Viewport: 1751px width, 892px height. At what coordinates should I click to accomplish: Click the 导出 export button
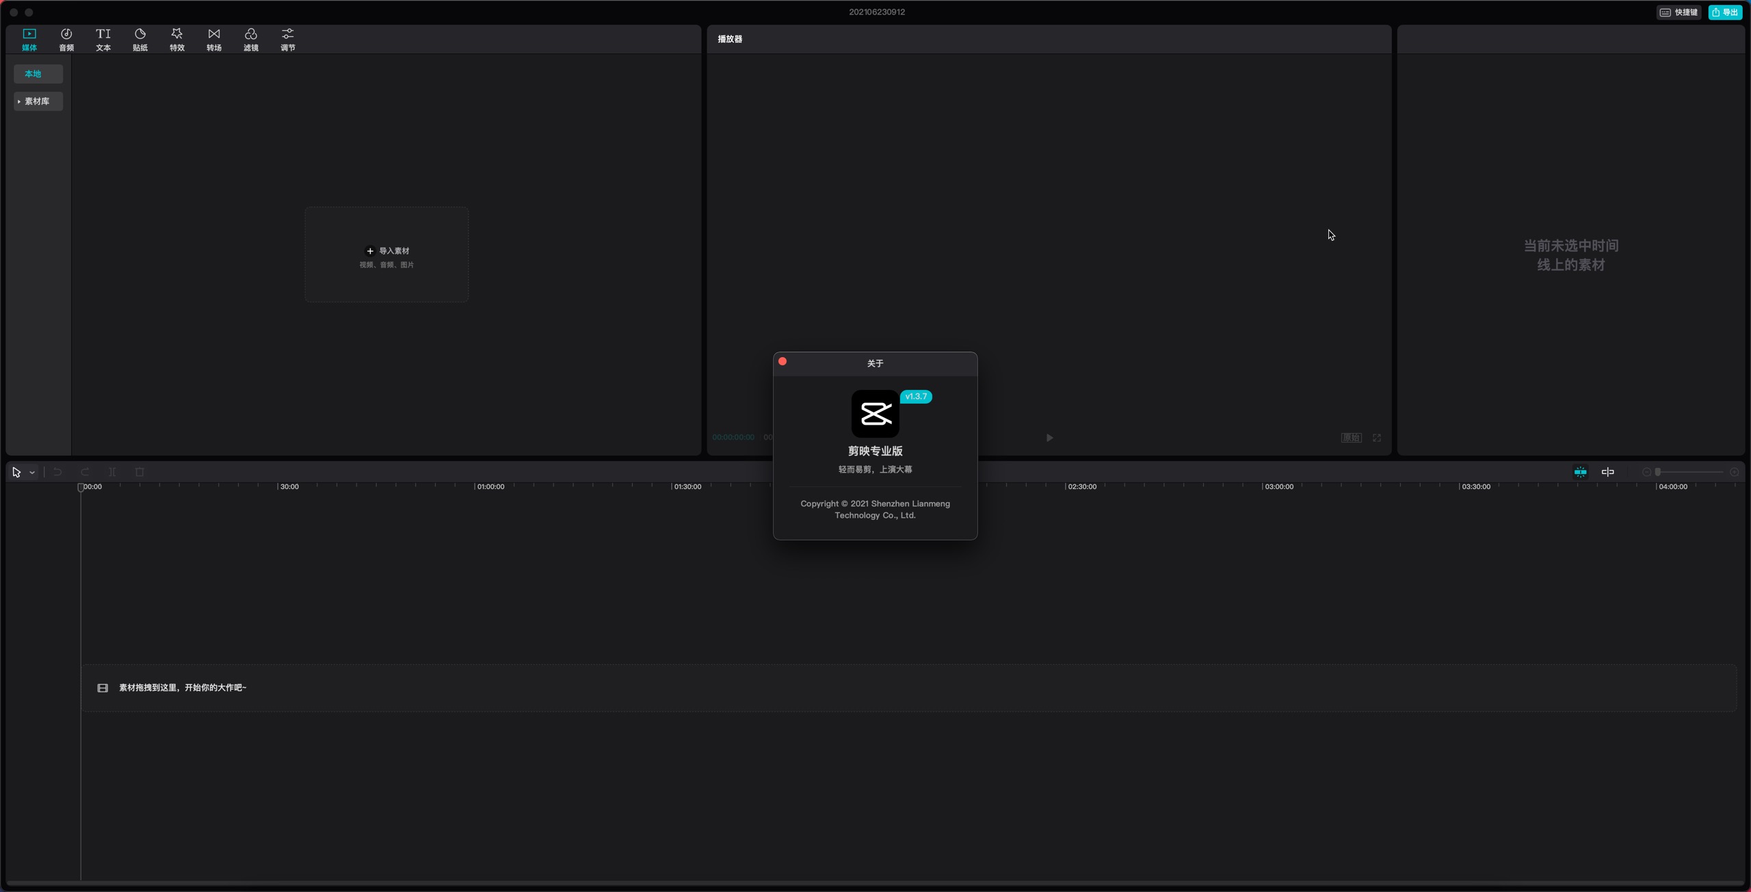click(x=1724, y=12)
